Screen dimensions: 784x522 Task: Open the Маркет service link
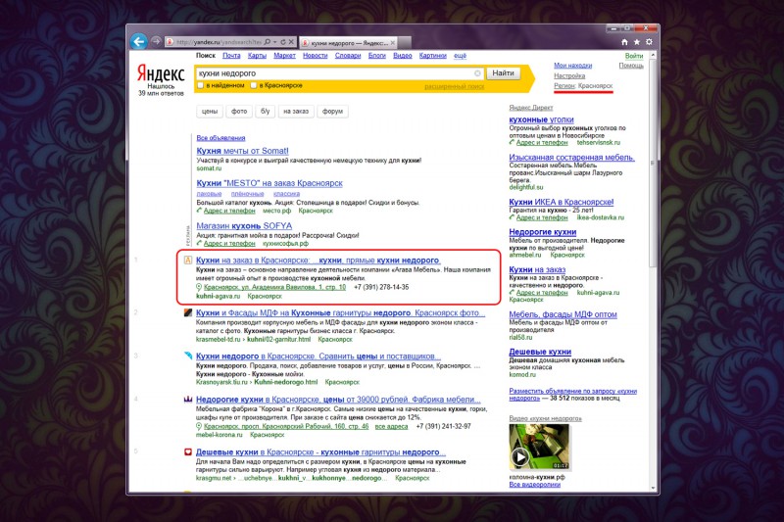pyautogui.click(x=284, y=56)
